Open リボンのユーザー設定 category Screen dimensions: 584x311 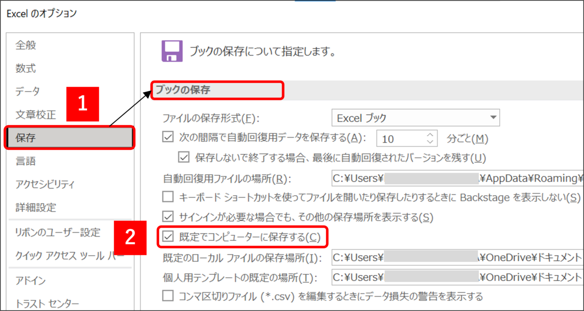pos(58,232)
